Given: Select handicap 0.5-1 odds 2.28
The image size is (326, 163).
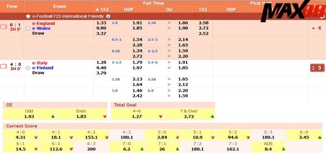Looking at the screenshot, I should pyautogui.click(x=137, y=45).
